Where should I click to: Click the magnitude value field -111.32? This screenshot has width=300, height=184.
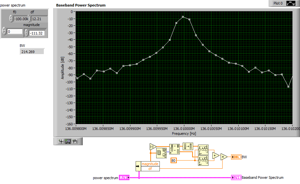pyautogui.click(x=37, y=33)
